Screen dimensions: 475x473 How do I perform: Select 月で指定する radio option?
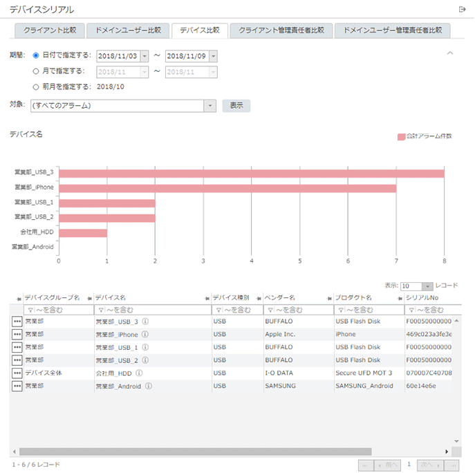click(x=36, y=71)
